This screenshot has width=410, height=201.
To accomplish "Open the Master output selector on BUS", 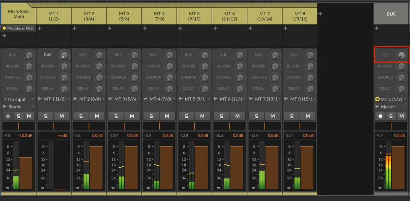I will click(391, 107).
